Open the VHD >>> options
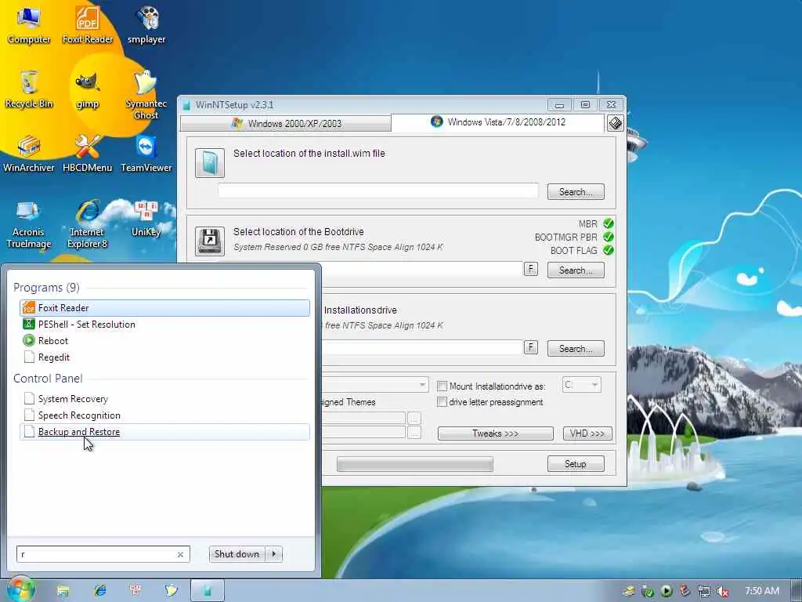The image size is (802, 602). point(587,433)
